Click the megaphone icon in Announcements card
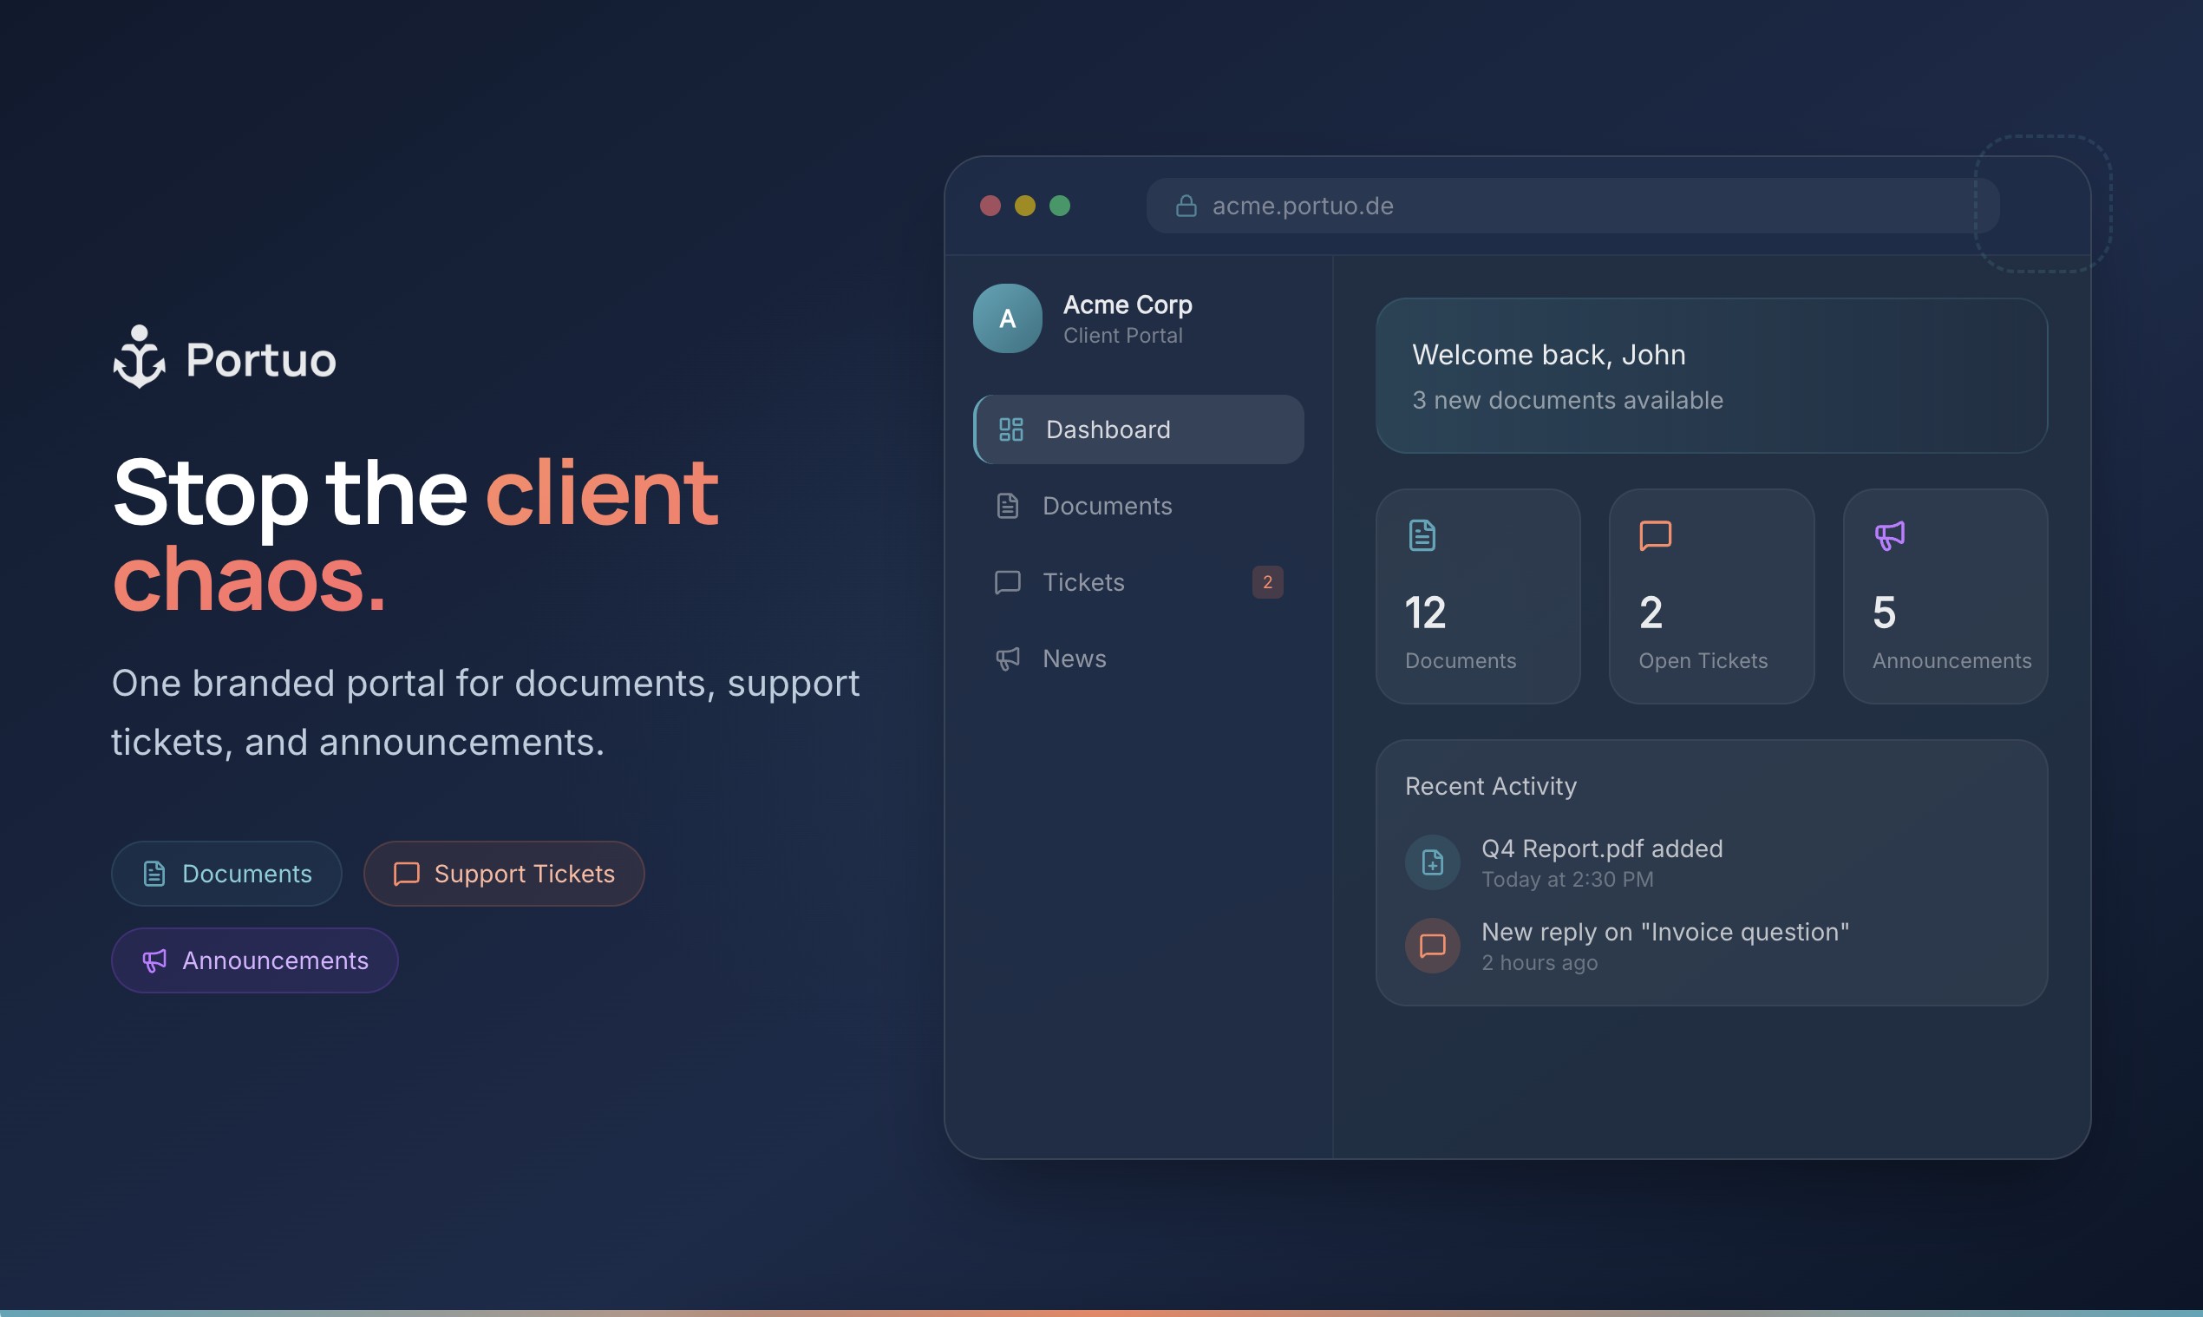Screen dimensions: 2203x1317 (1889, 535)
